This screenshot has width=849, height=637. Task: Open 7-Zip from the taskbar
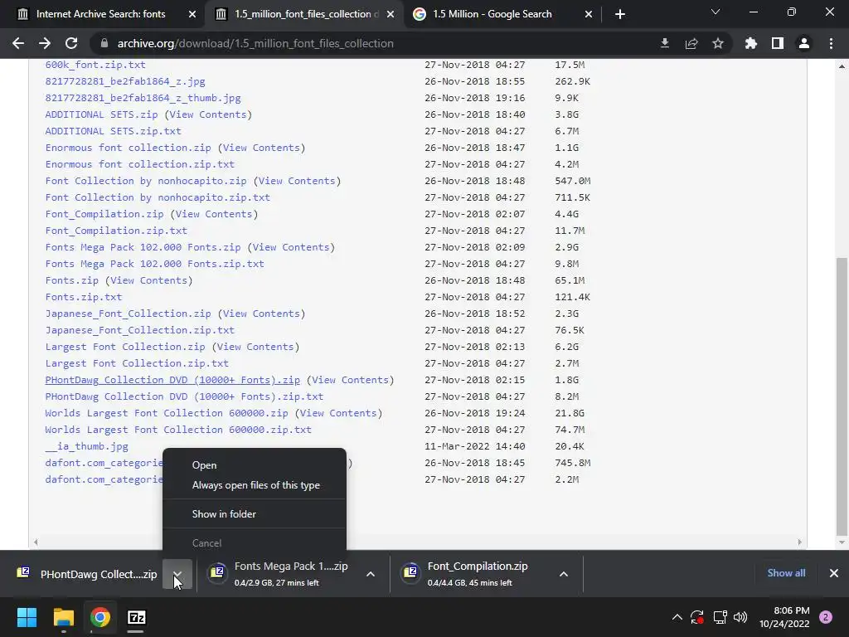[x=137, y=617]
